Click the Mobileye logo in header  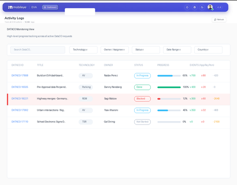[x=17, y=7]
